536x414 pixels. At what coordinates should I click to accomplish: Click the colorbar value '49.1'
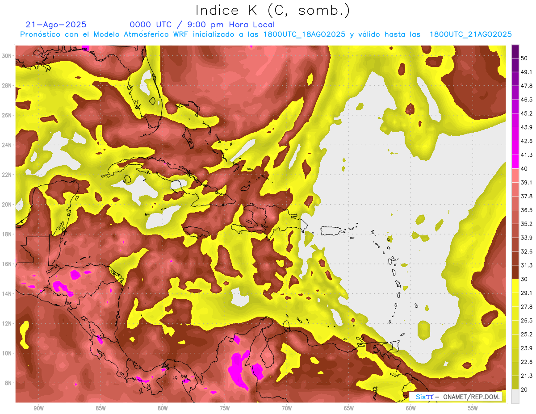click(x=527, y=72)
